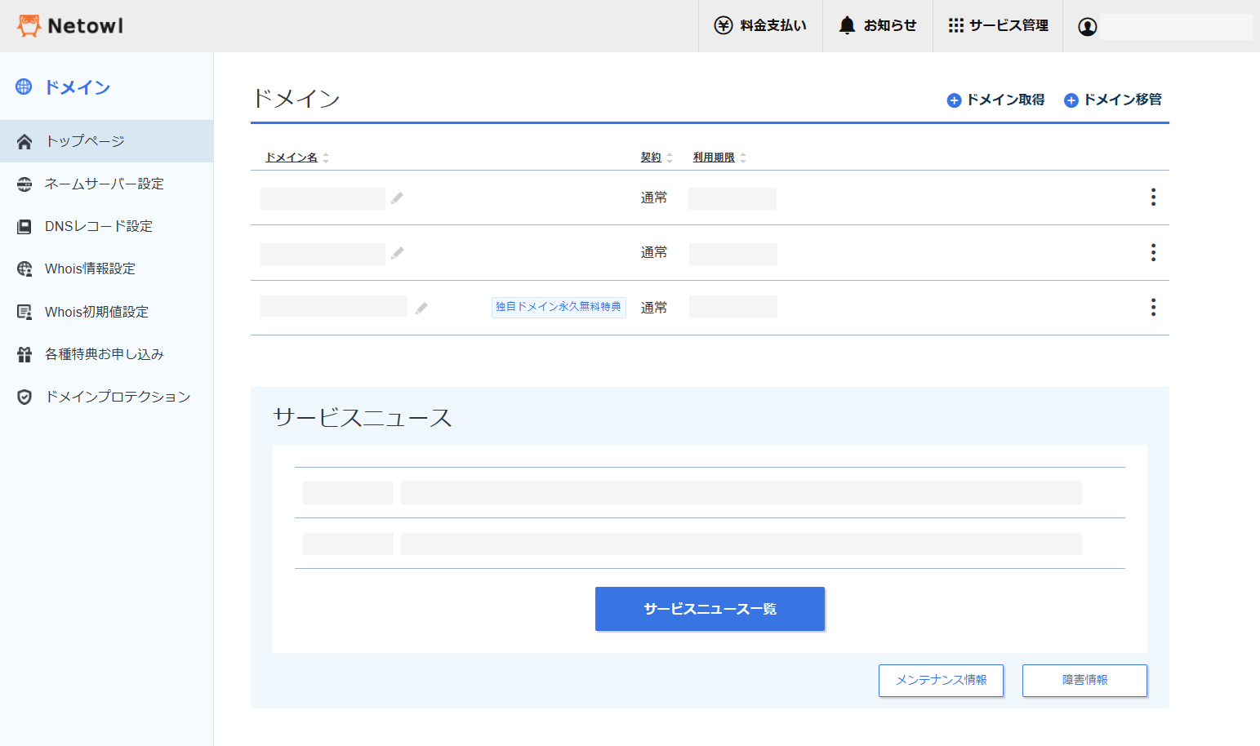The width and height of the screenshot is (1260, 746).
Task: Click the sort arrows beside 契約
Action: click(x=670, y=158)
